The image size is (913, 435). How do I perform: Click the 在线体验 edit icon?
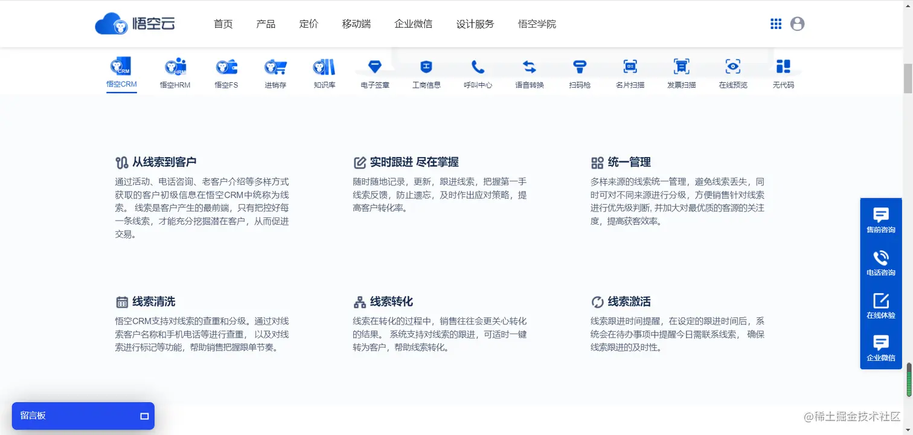pyautogui.click(x=881, y=300)
